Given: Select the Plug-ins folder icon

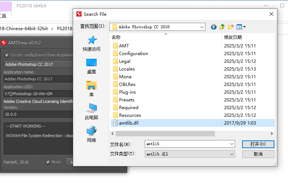Looking at the screenshot, I should pyautogui.click(x=115, y=92).
